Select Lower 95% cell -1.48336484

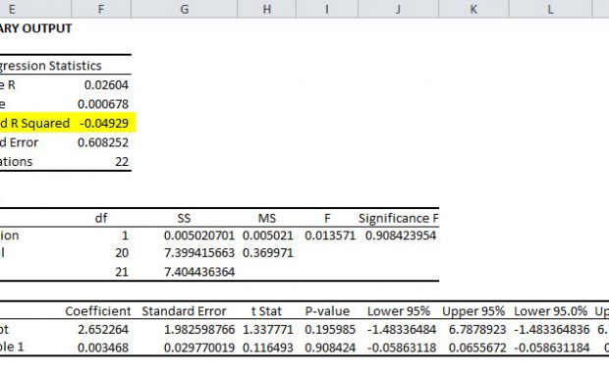click(x=401, y=330)
